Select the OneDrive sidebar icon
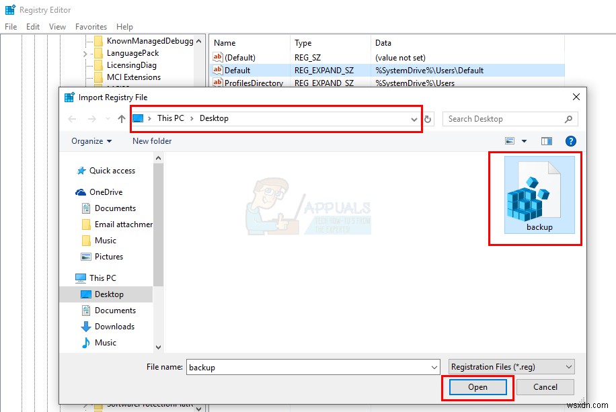The image size is (616, 412). tap(81, 192)
